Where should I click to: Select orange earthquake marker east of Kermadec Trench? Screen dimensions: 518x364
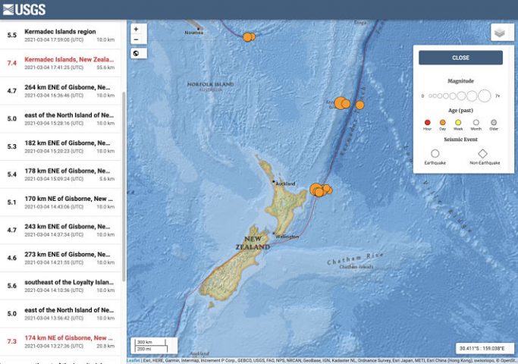click(359, 105)
